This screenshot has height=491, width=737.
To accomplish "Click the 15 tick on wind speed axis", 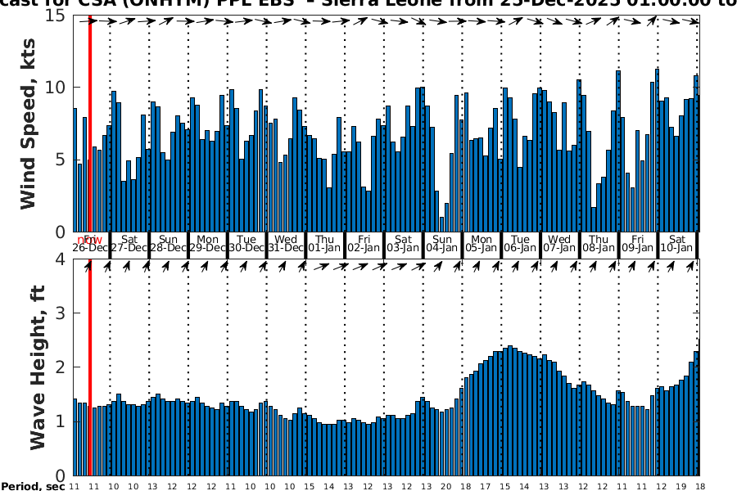I will click(x=56, y=15).
